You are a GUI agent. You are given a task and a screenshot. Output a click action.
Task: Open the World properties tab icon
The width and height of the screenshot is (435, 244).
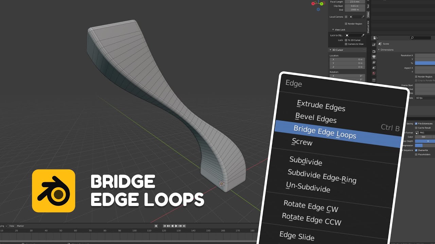click(374, 73)
